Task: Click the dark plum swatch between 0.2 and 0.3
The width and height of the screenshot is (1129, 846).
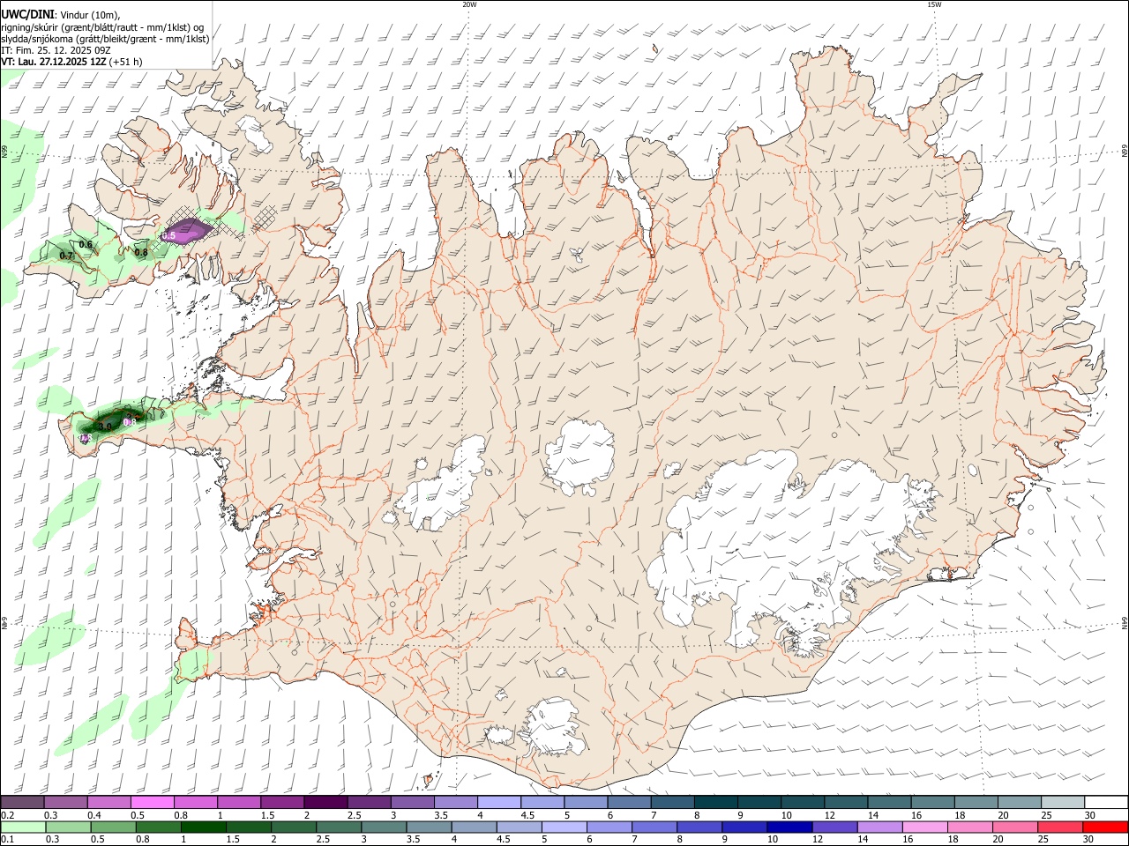Action: [23, 802]
